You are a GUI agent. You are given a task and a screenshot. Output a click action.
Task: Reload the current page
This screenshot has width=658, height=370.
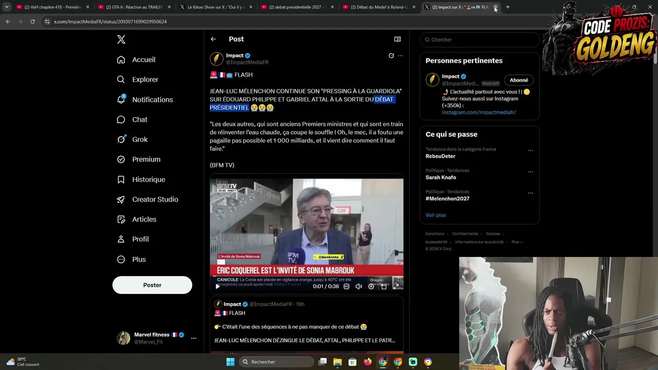[32, 22]
